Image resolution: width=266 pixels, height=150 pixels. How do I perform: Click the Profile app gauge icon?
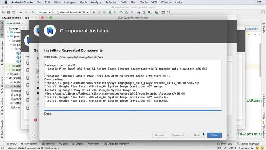pos(121,12)
